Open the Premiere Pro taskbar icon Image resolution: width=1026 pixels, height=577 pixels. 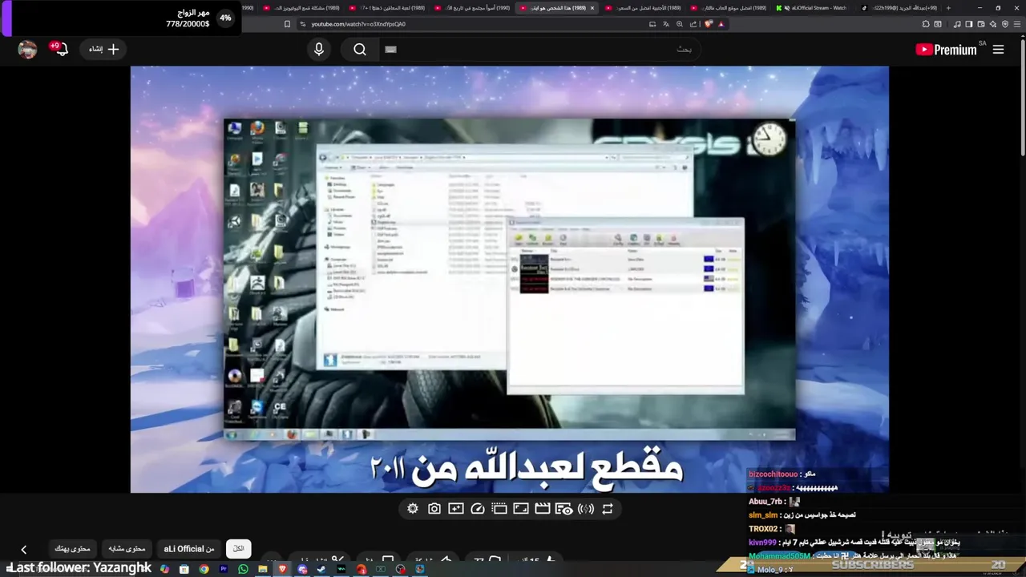pyautogui.click(x=223, y=569)
